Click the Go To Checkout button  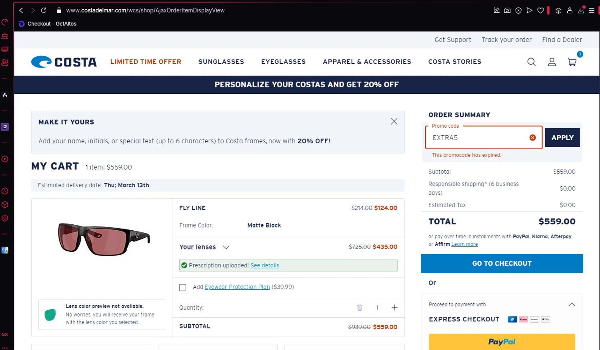coord(502,263)
